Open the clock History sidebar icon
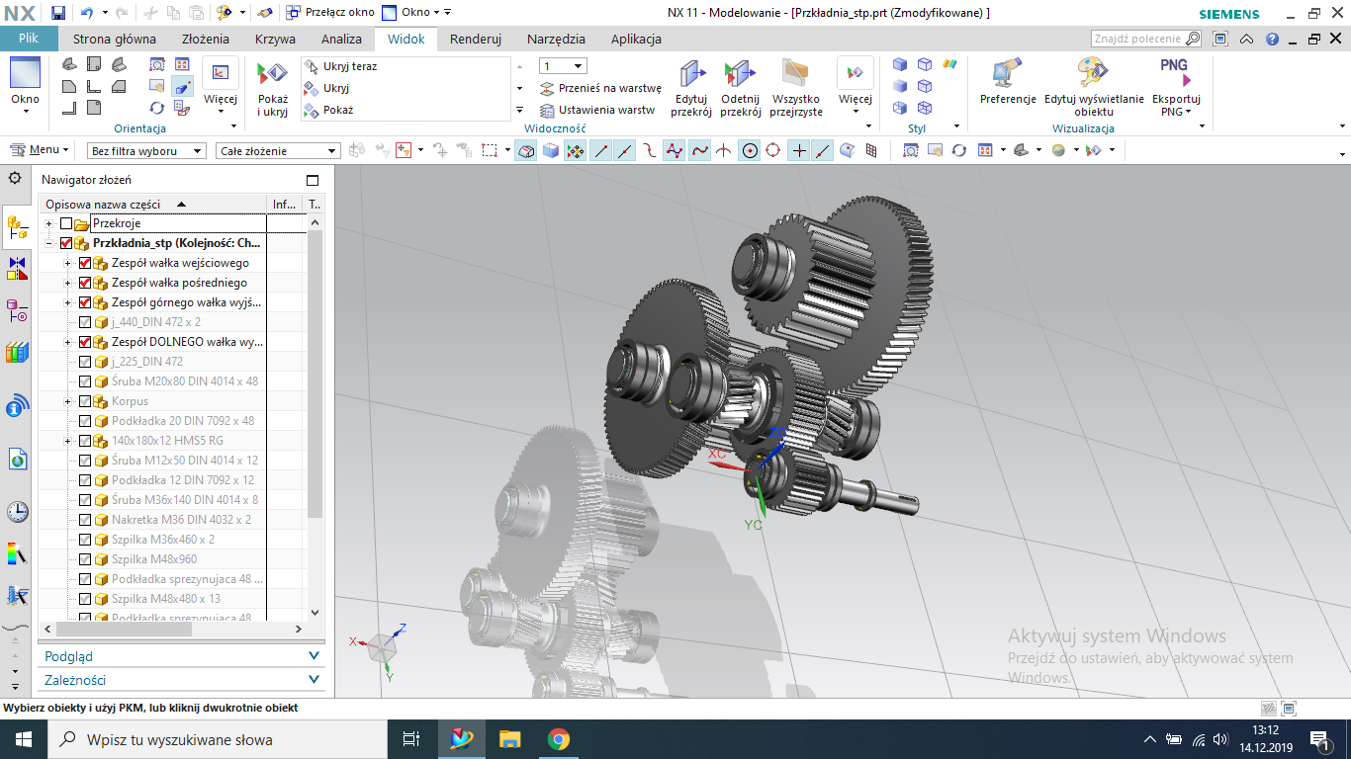The image size is (1351, 759). (x=17, y=512)
